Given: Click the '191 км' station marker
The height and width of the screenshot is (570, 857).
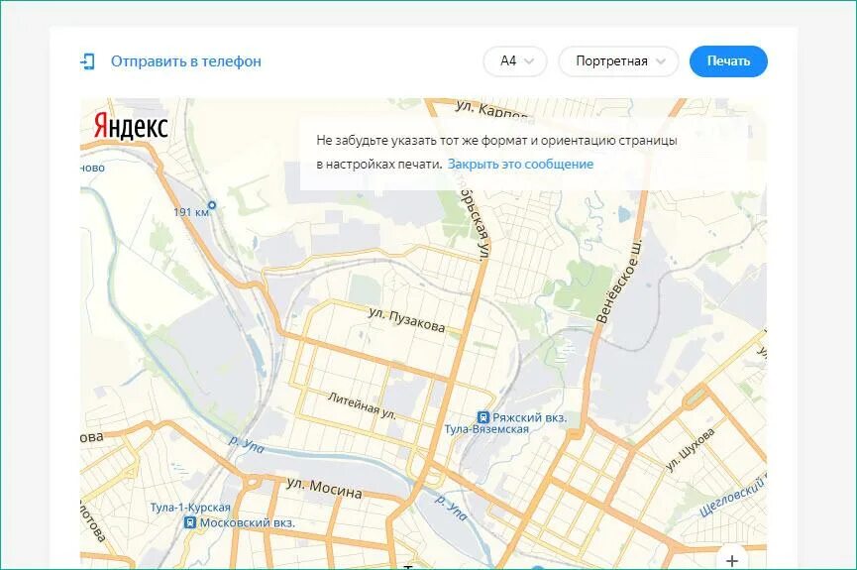Looking at the screenshot, I should pos(212,205).
